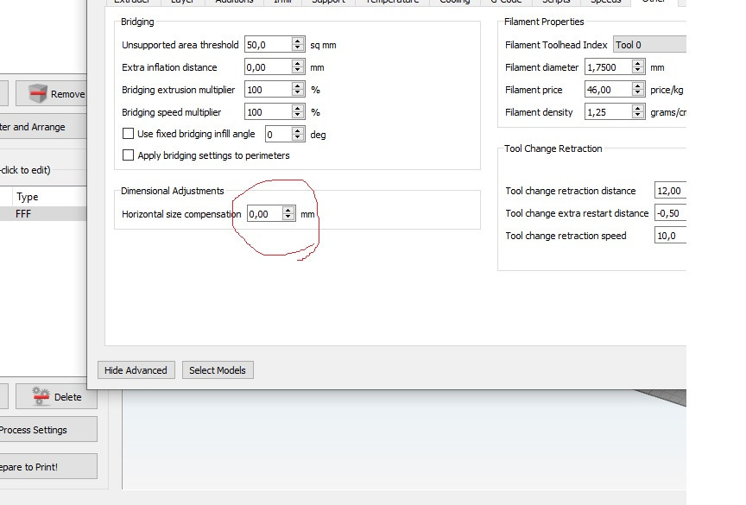Image resolution: width=746 pixels, height=505 pixels.
Task: Open the Filament Toolhead Index dropdown
Action: click(648, 44)
